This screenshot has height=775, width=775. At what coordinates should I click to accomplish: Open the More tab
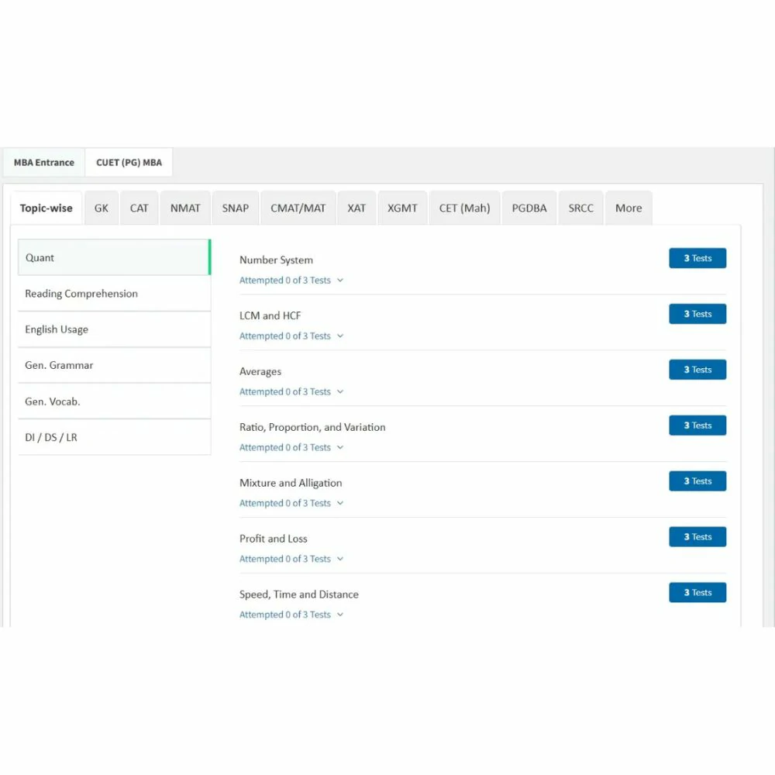(x=629, y=208)
